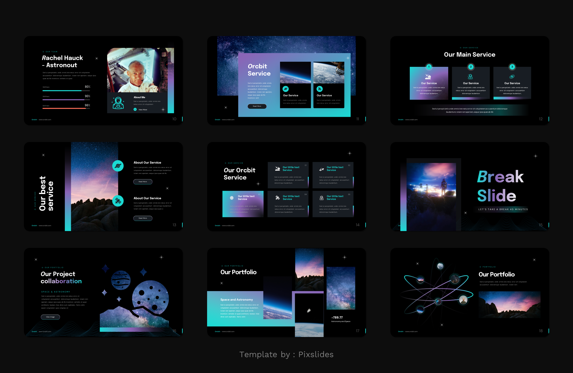Click the floating astronaut icon on slide 17
573x373 pixels.
tap(309, 310)
